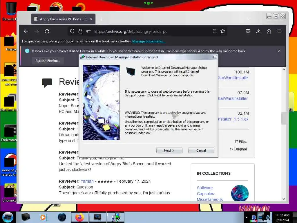Click Next in the IDM installation wizard
Image resolution: width=297 pixels, height=223 pixels.
pos(169,150)
